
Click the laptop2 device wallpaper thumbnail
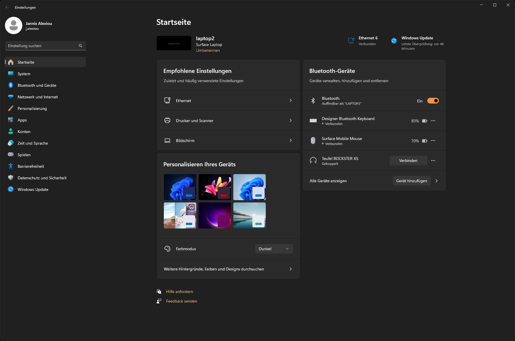174,43
